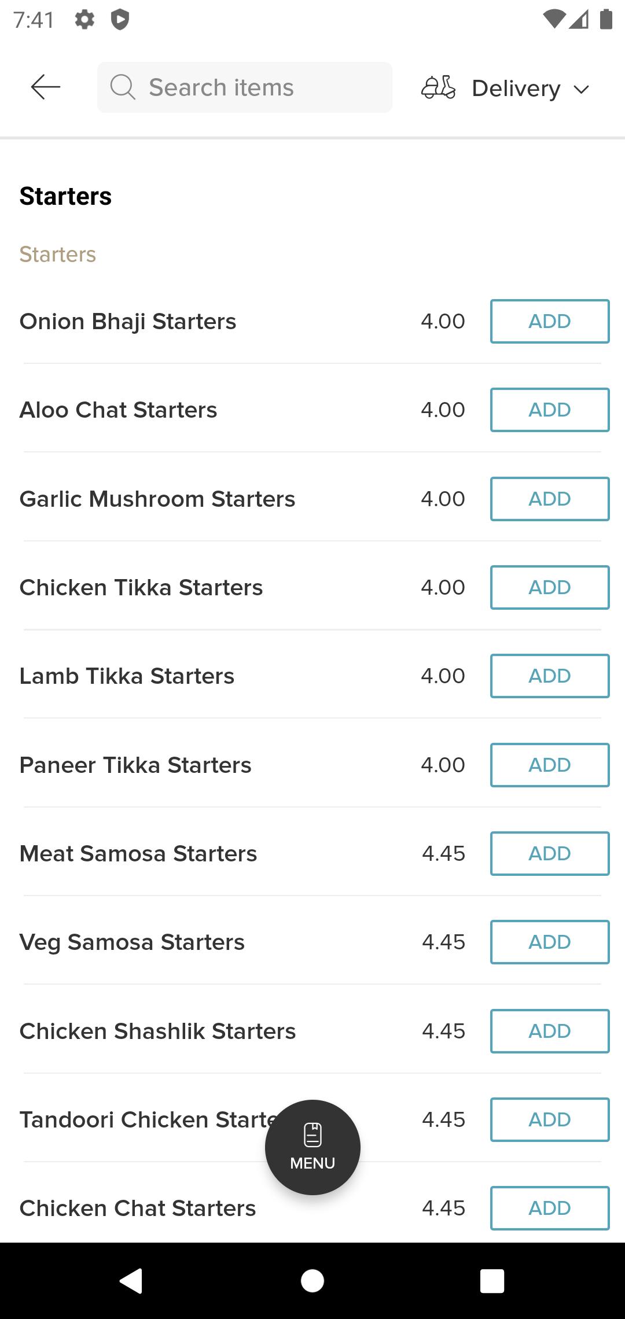Tap Android back navigation triangle

[131, 1280]
